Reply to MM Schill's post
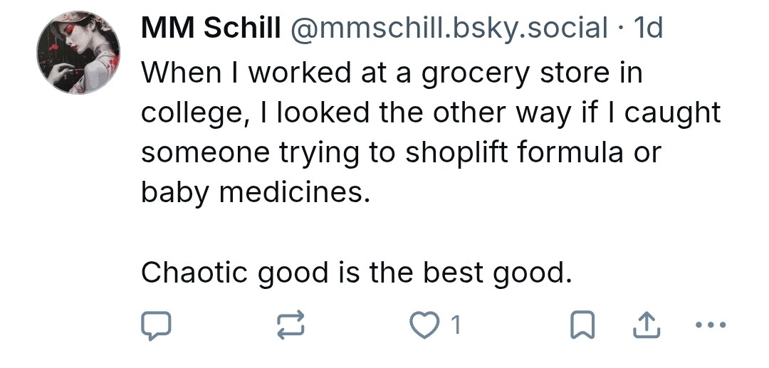 (x=155, y=325)
